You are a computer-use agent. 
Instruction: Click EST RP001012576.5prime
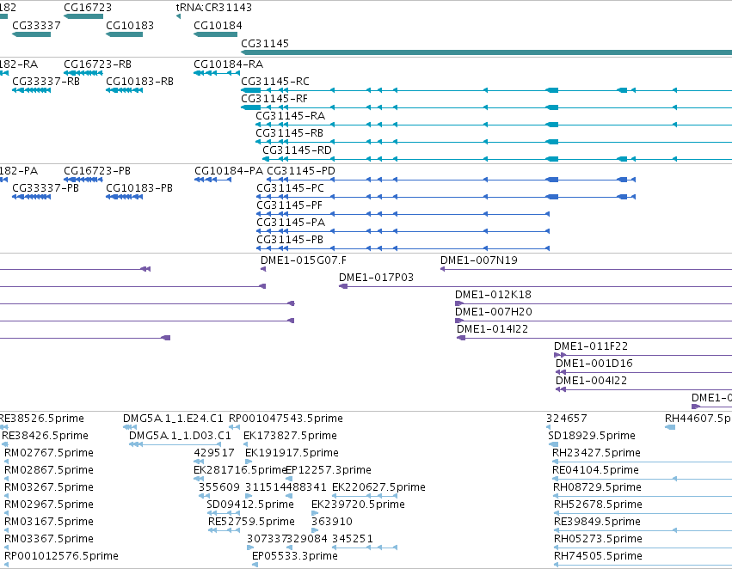tap(61, 556)
